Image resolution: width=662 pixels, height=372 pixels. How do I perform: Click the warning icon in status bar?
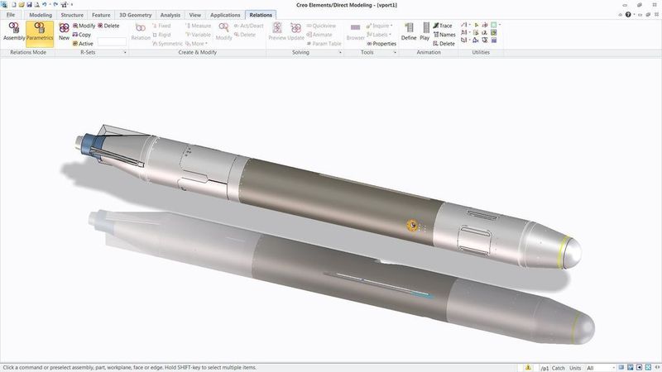click(x=528, y=367)
